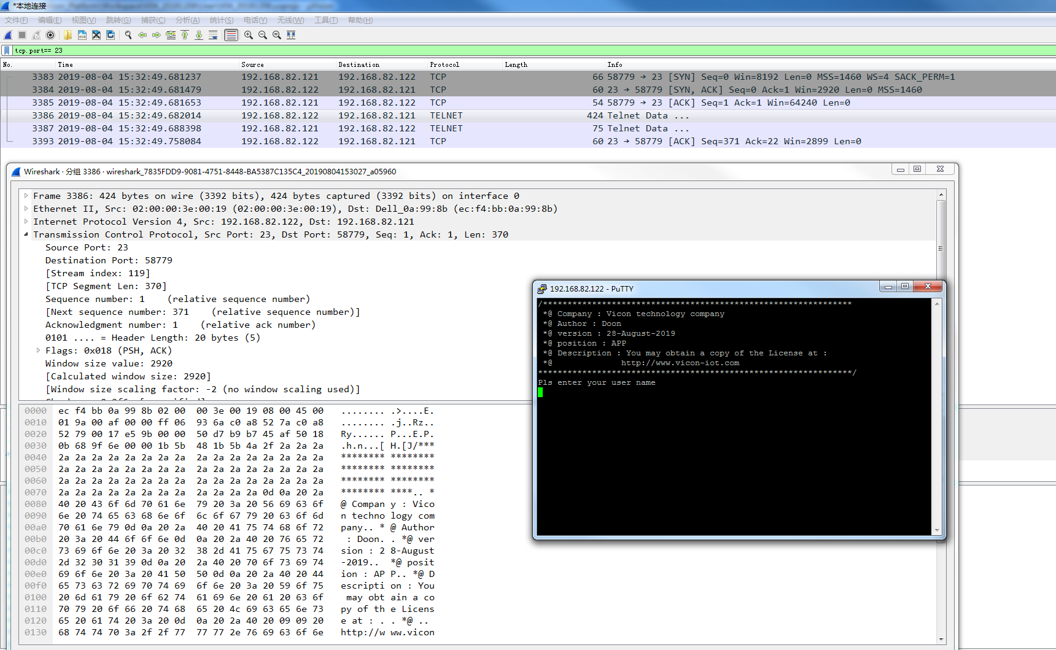
Task: Open capture options with the gear icon
Action: [50, 35]
